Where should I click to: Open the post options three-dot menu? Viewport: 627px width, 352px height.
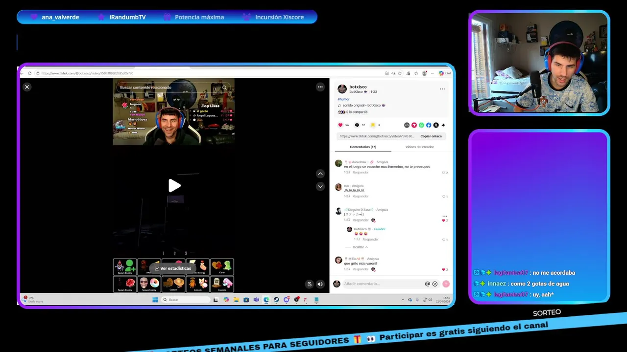442,89
